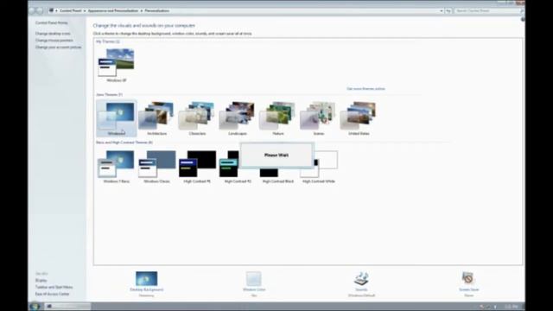The height and width of the screenshot is (311, 553).
Task: Click Get more themes online link
Action: (x=365, y=89)
